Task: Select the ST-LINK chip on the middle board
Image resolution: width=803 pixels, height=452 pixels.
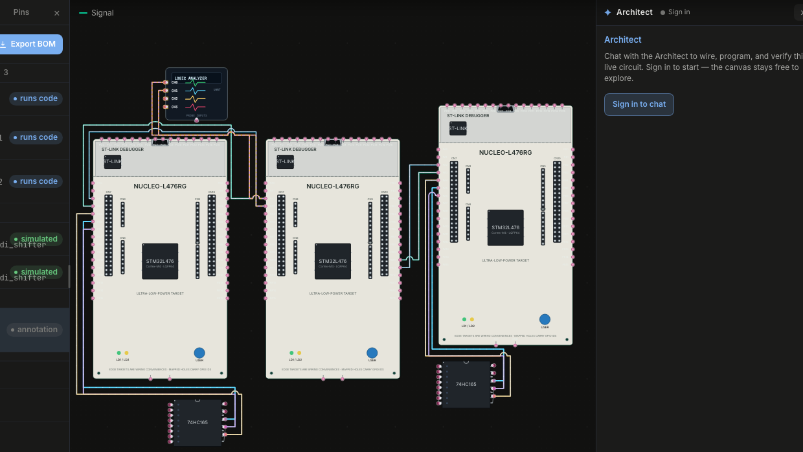Action: click(x=285, y=161)
